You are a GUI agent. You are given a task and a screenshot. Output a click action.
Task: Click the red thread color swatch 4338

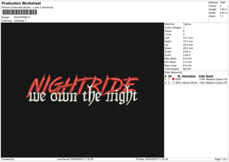(x=173, y=79)
